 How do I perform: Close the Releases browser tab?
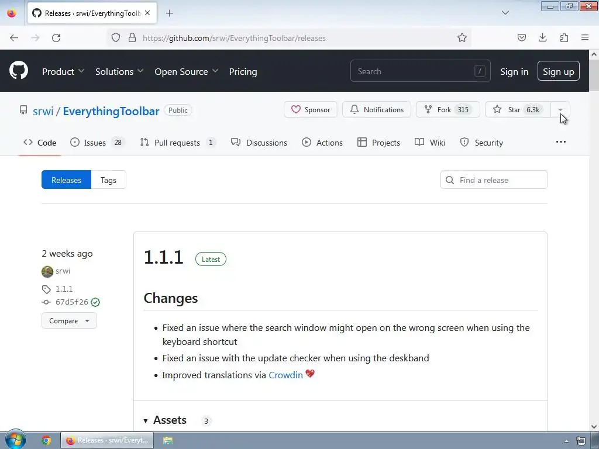147,13
